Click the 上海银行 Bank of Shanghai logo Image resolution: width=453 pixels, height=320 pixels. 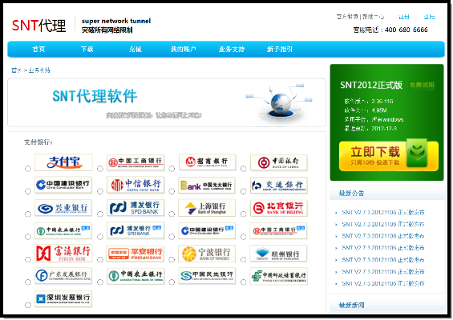click(x=207, y=208)
